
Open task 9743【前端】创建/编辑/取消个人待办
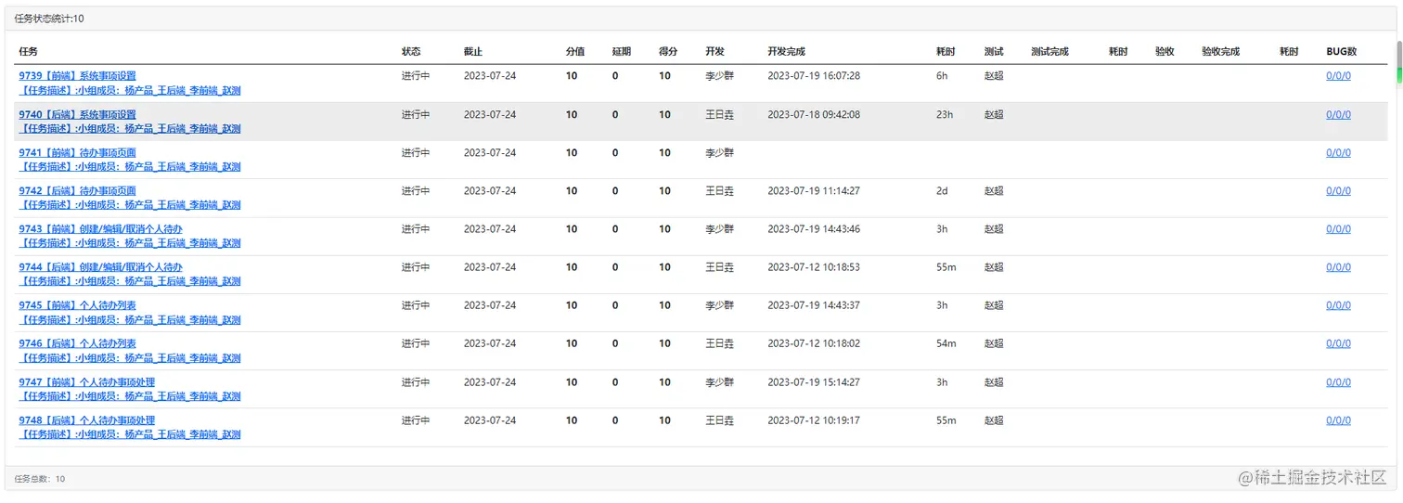pos(100,228)
